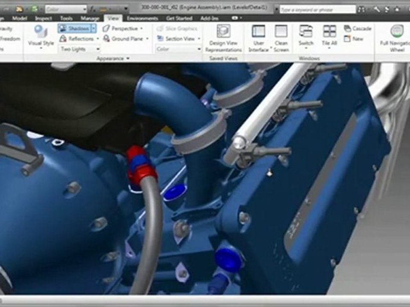
Task: Click Cascade windows
Action: click(x=358, y=29)
